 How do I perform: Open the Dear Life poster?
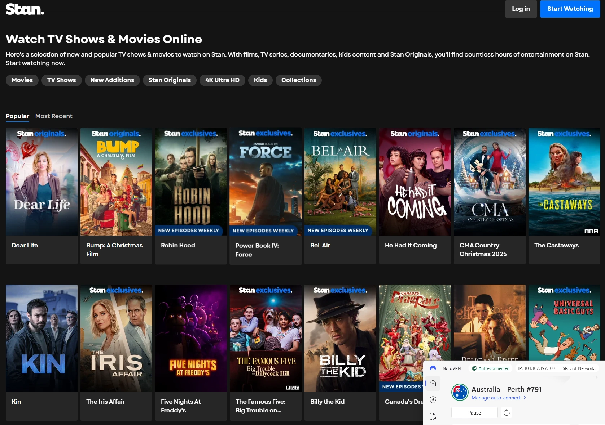[41, 182]
